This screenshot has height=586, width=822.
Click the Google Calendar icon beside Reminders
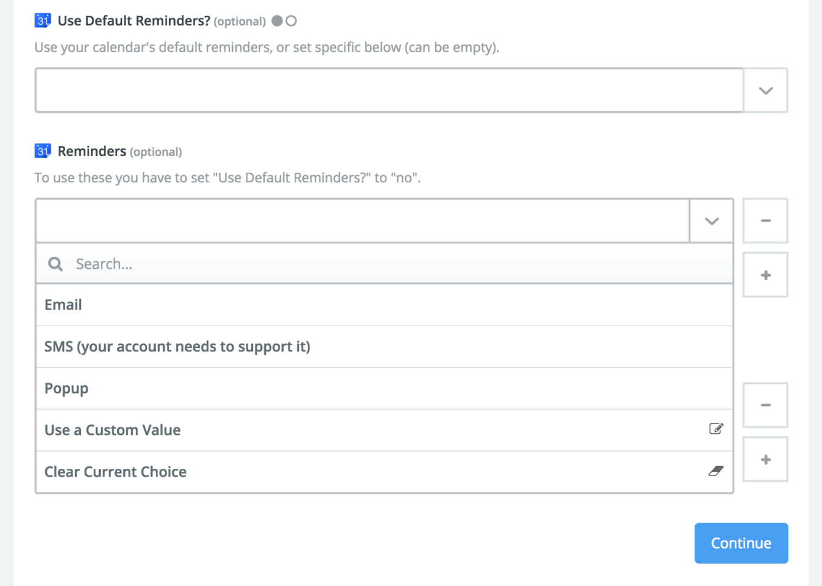point(42,150)
